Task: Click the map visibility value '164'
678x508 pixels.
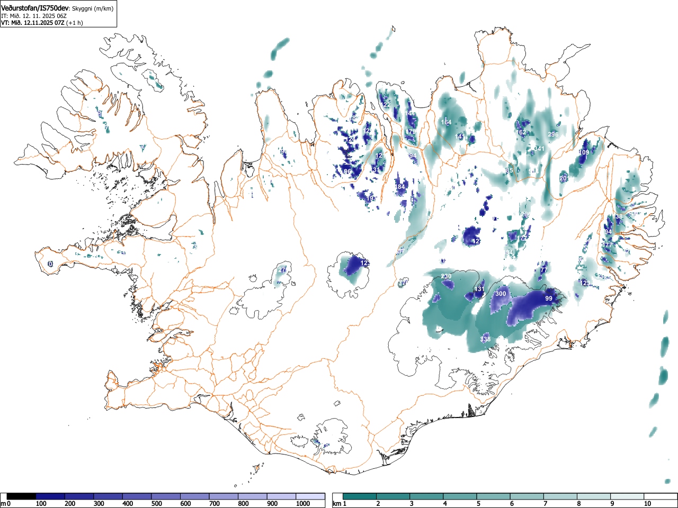Action: coord(446,122)
